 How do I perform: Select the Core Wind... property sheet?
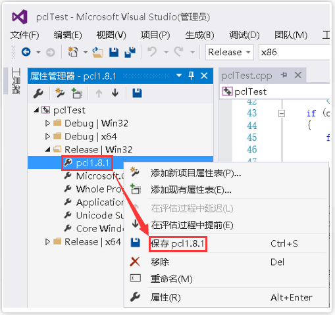click(x=100, y=229)
